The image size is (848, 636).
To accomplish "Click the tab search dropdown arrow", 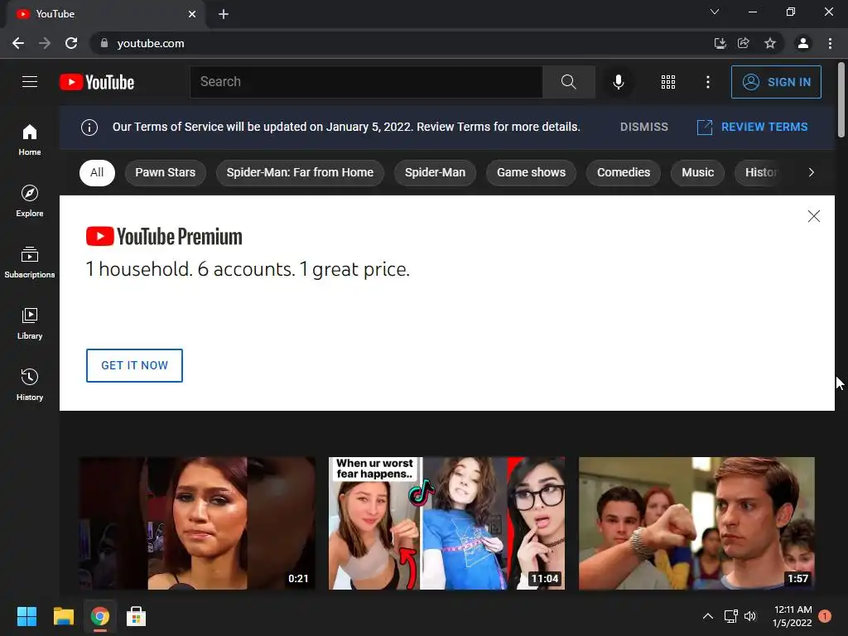I will 715,12.
